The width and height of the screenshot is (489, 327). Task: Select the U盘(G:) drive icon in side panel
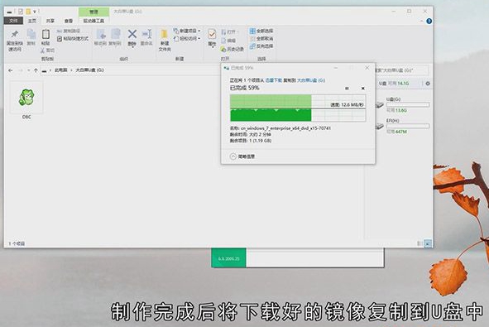[x=380, y=105]
